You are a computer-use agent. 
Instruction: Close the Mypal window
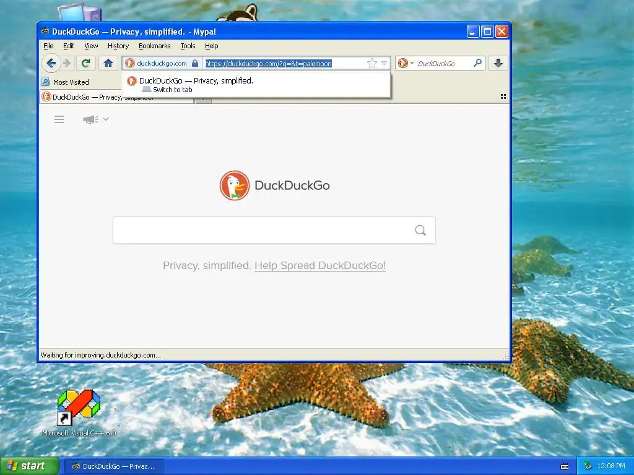click(502, 31)
